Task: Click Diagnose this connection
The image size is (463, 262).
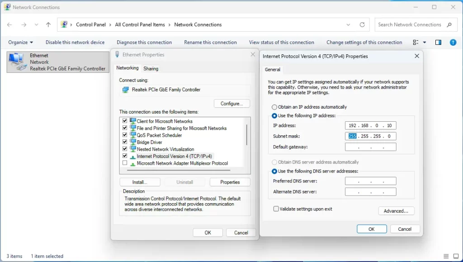Action: coord(144,42)
